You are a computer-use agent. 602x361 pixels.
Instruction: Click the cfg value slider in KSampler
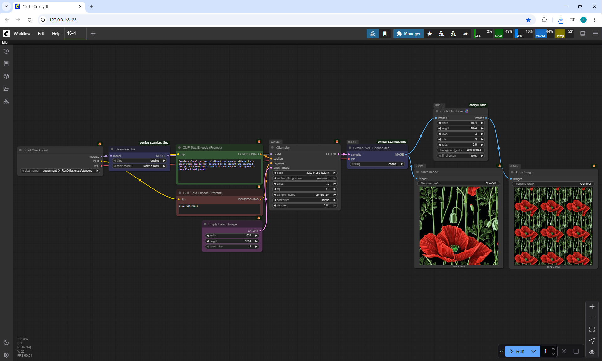305,189
